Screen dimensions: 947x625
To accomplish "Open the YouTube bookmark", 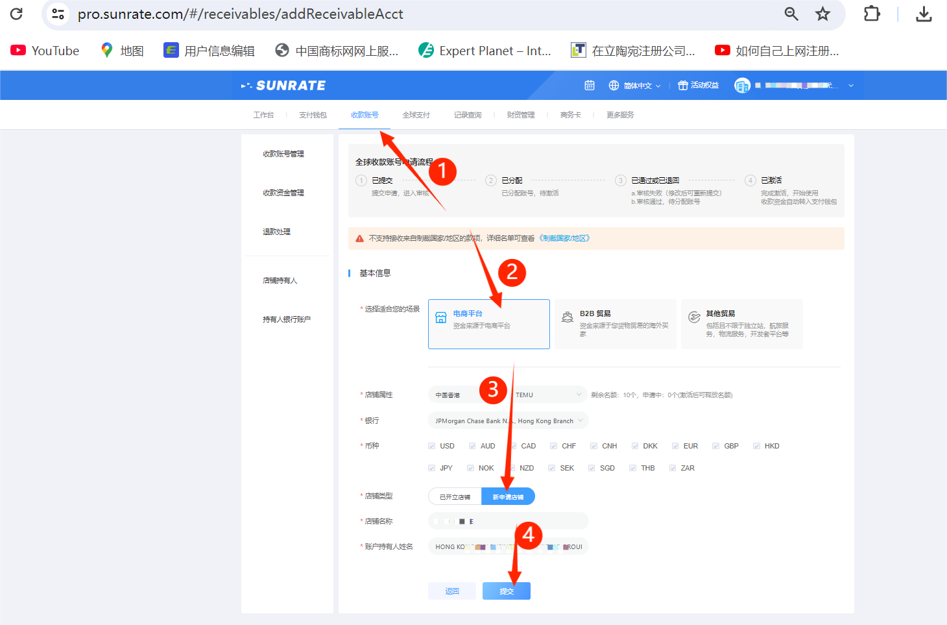I will 45,51.
